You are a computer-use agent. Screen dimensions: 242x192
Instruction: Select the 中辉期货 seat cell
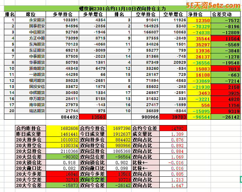click(x=31, y=93)
